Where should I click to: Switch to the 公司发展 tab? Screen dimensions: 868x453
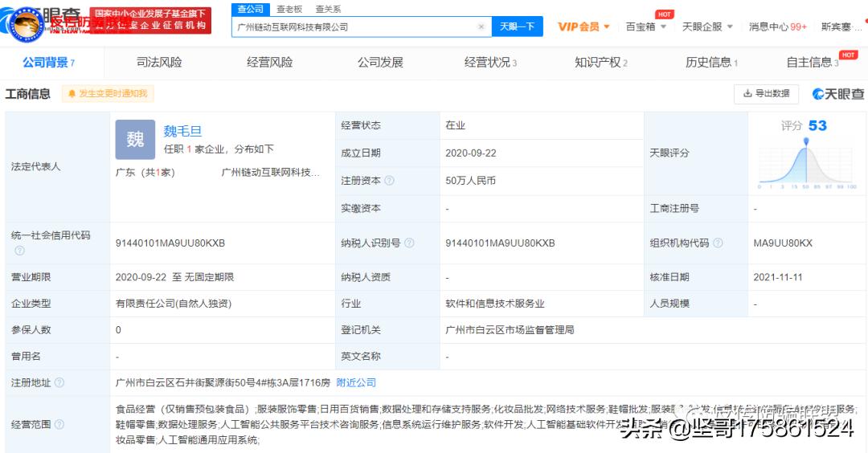pyautogui.click(x=380, y=63)
